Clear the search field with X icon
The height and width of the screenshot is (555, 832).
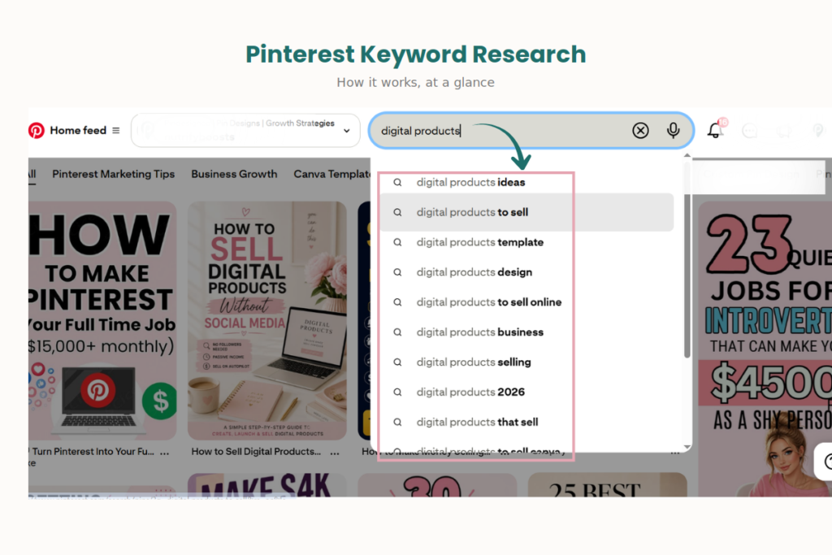(x=640, y=130)
